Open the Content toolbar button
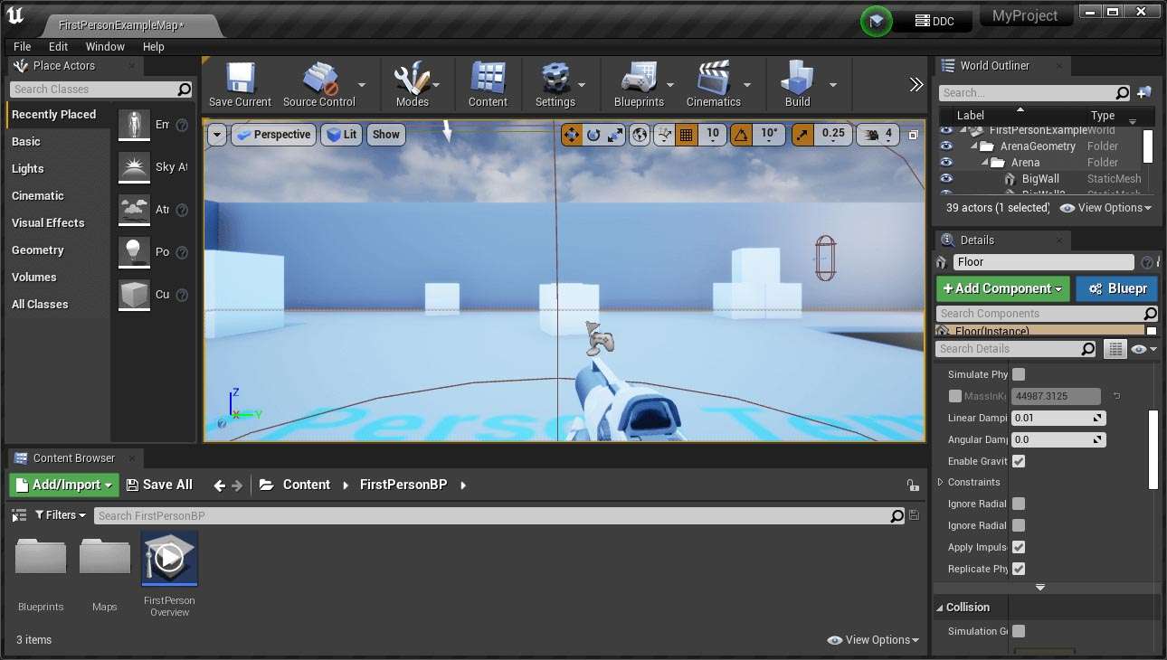This screenshot has height=660, width=1167. (488, 80)
